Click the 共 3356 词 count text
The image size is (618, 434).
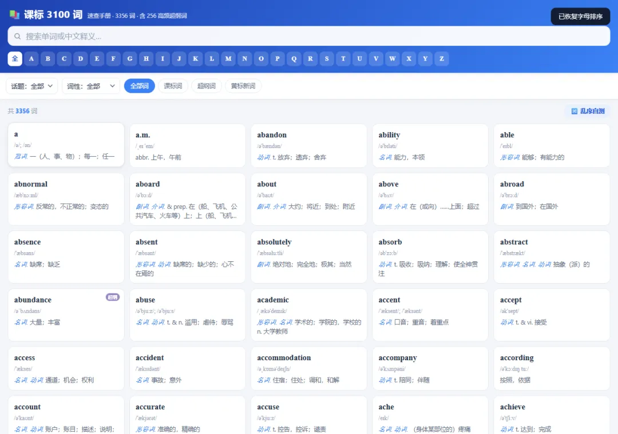click(22, 111)
